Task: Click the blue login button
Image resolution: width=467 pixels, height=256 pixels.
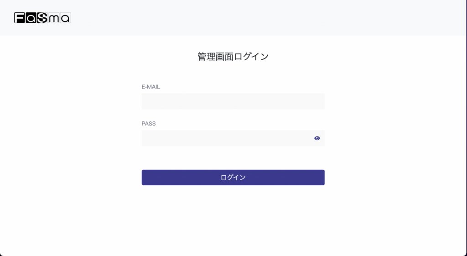Action: (233, 178)
